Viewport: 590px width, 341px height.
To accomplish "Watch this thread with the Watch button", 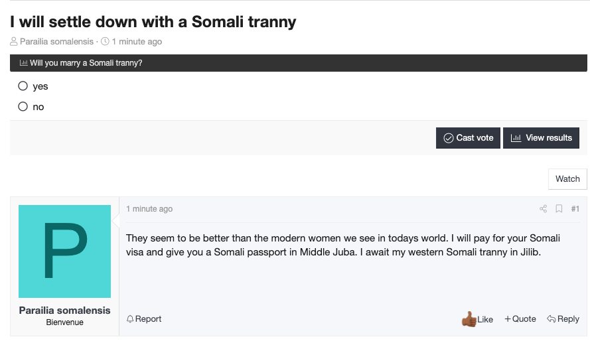I will [567, 178].
